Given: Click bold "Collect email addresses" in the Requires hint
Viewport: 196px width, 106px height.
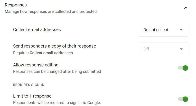Looking at the screenshot, I should coord(51,53).
